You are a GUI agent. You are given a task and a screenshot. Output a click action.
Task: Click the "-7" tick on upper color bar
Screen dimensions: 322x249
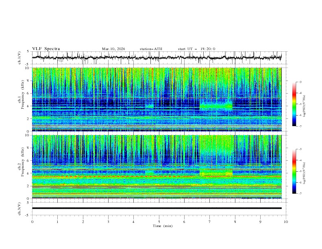pyautogui.click(x=300, y=126)
